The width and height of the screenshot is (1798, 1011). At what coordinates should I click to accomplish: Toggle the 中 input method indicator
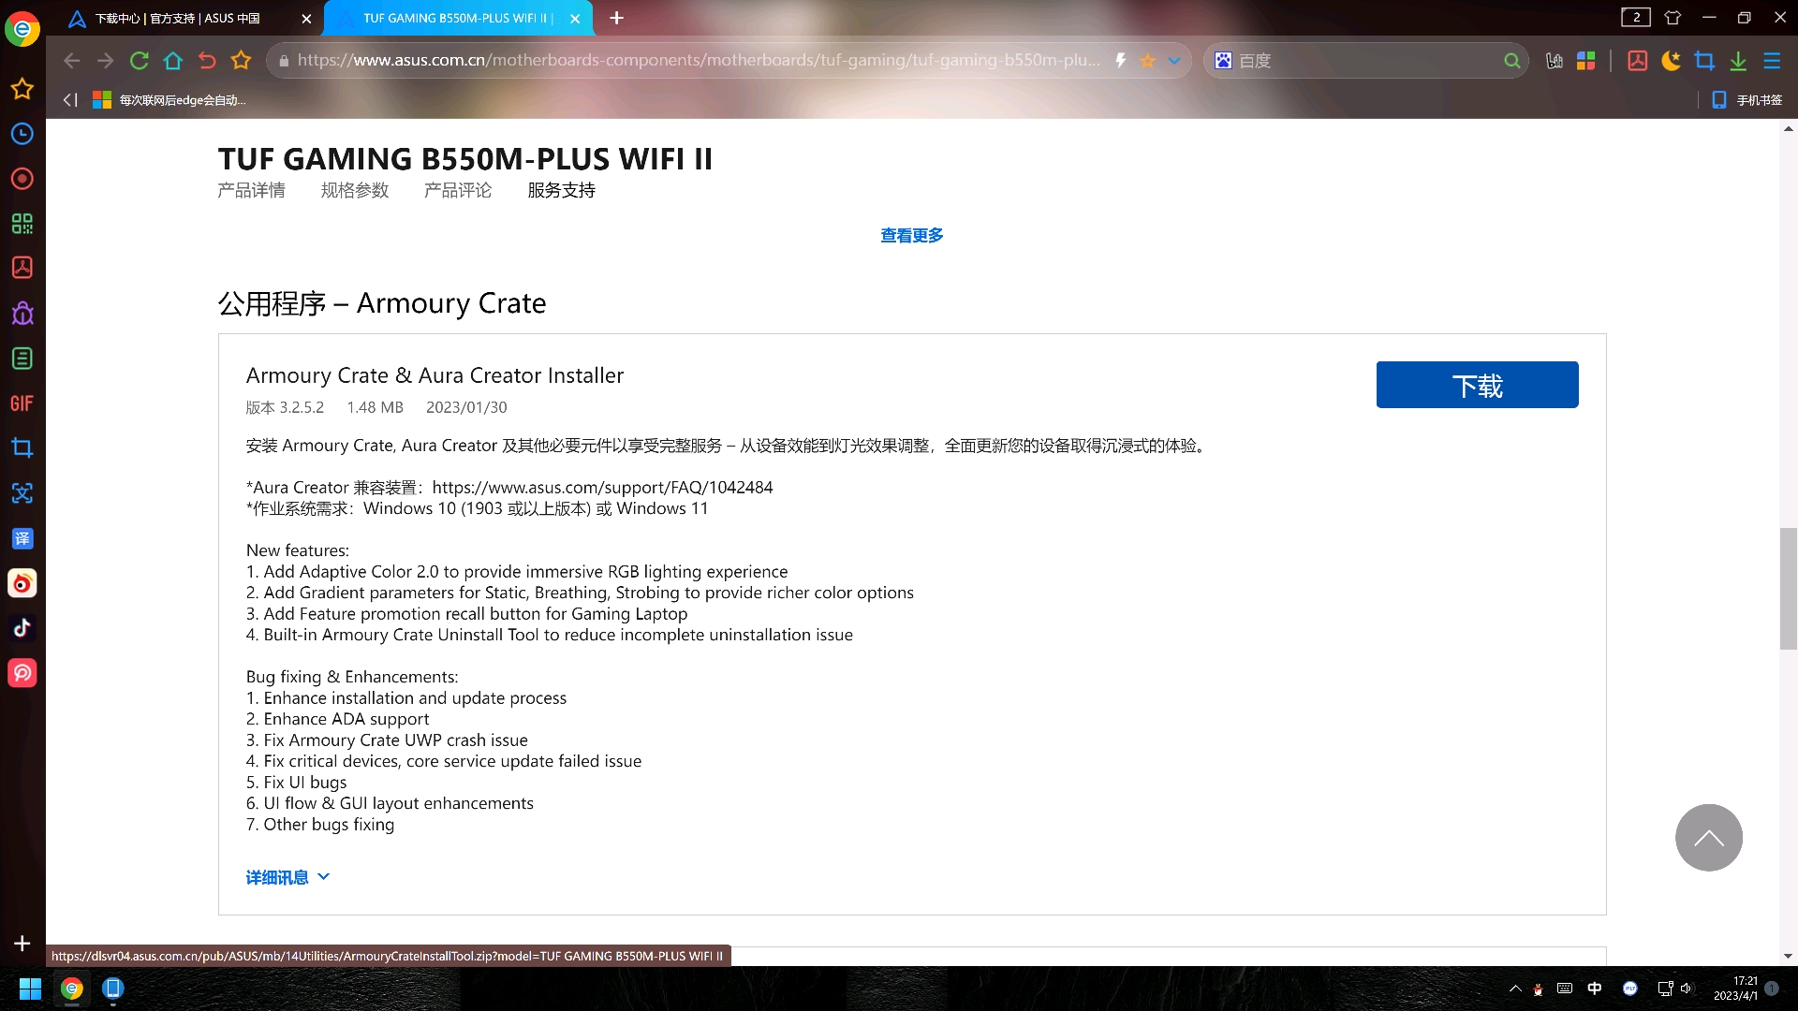(1595, 989)
